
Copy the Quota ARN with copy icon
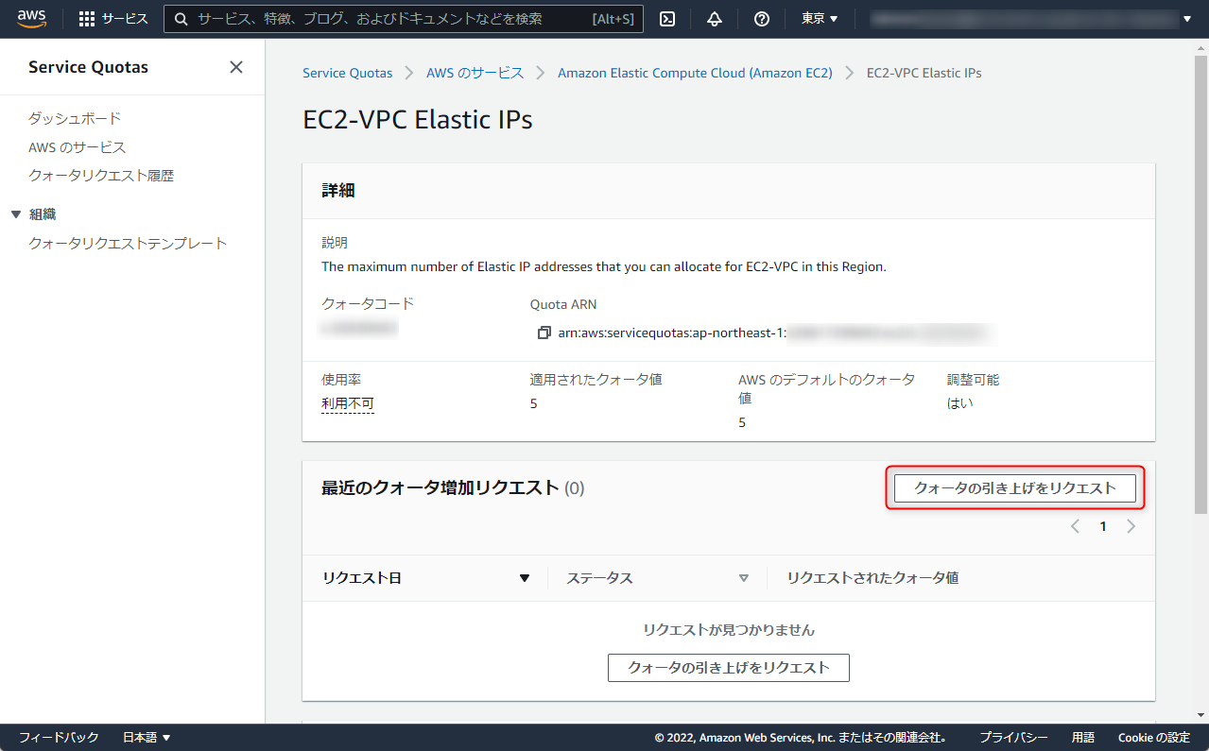[544, 333]
